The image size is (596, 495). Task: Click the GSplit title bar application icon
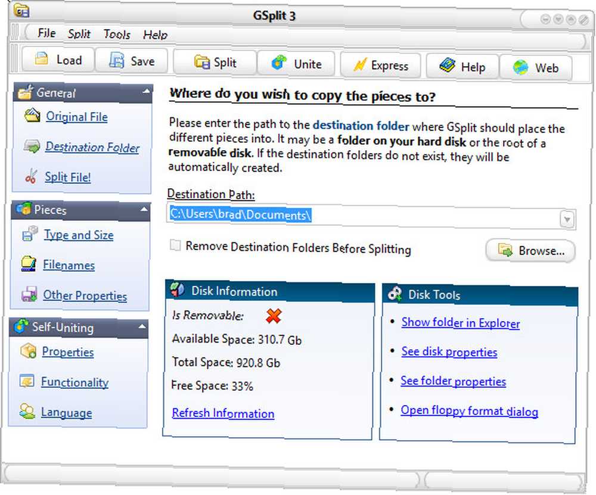21,10
